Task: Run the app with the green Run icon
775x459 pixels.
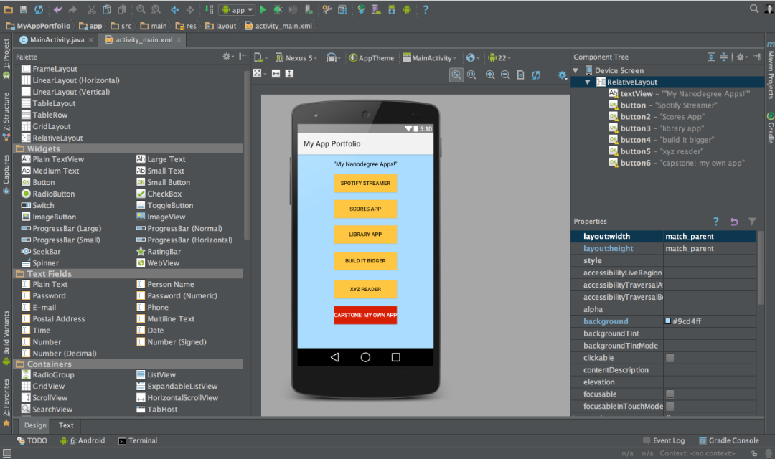Action: click(x=263, y=9)
